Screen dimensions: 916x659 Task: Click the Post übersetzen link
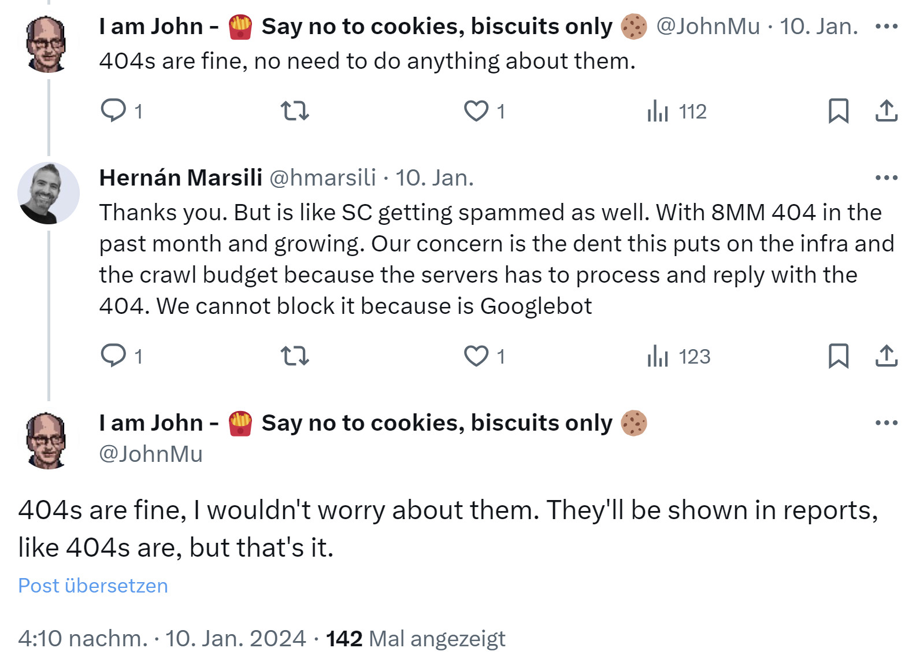(x=92, y=586)
